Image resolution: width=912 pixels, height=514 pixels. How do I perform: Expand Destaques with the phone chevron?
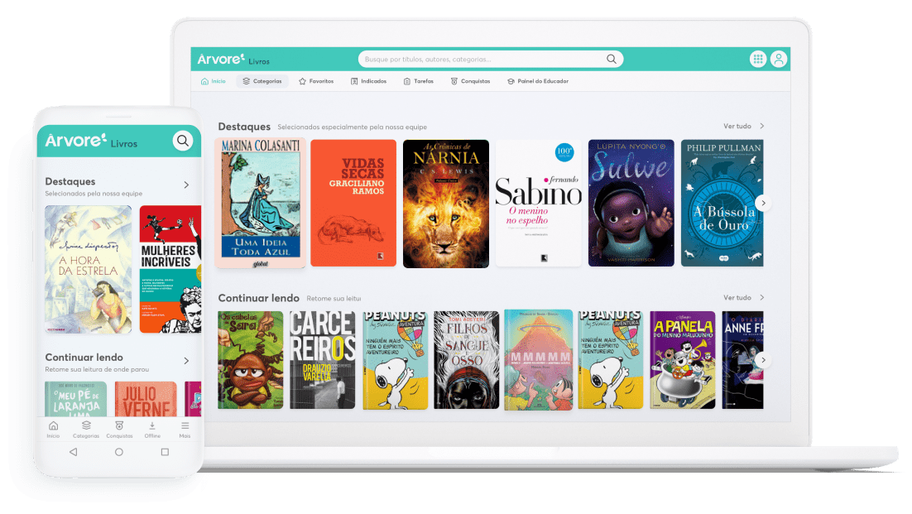[x=186, y=185]
